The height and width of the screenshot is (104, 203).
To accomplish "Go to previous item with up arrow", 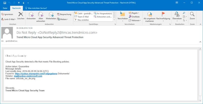I will tap(19, 3).
